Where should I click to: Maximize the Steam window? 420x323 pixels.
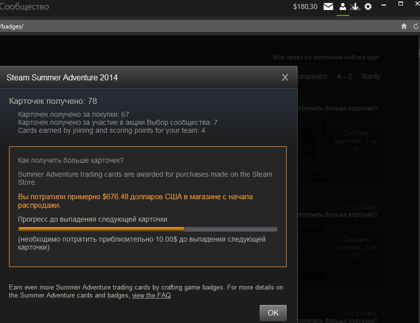401,3
